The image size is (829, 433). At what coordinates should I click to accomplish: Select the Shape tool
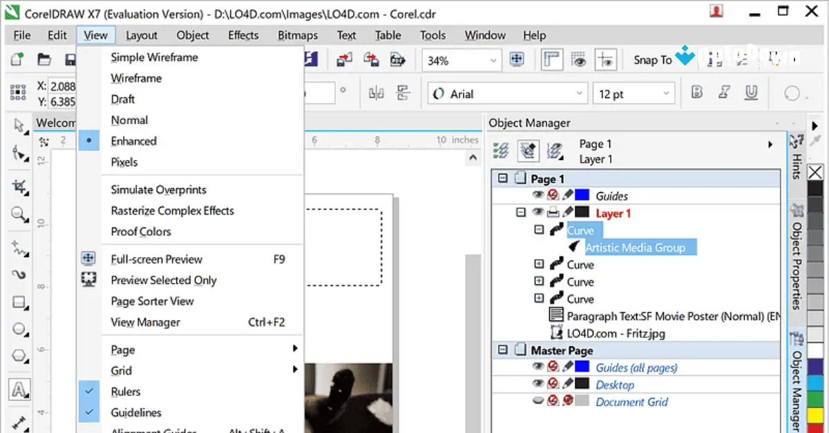coord(19,154)
